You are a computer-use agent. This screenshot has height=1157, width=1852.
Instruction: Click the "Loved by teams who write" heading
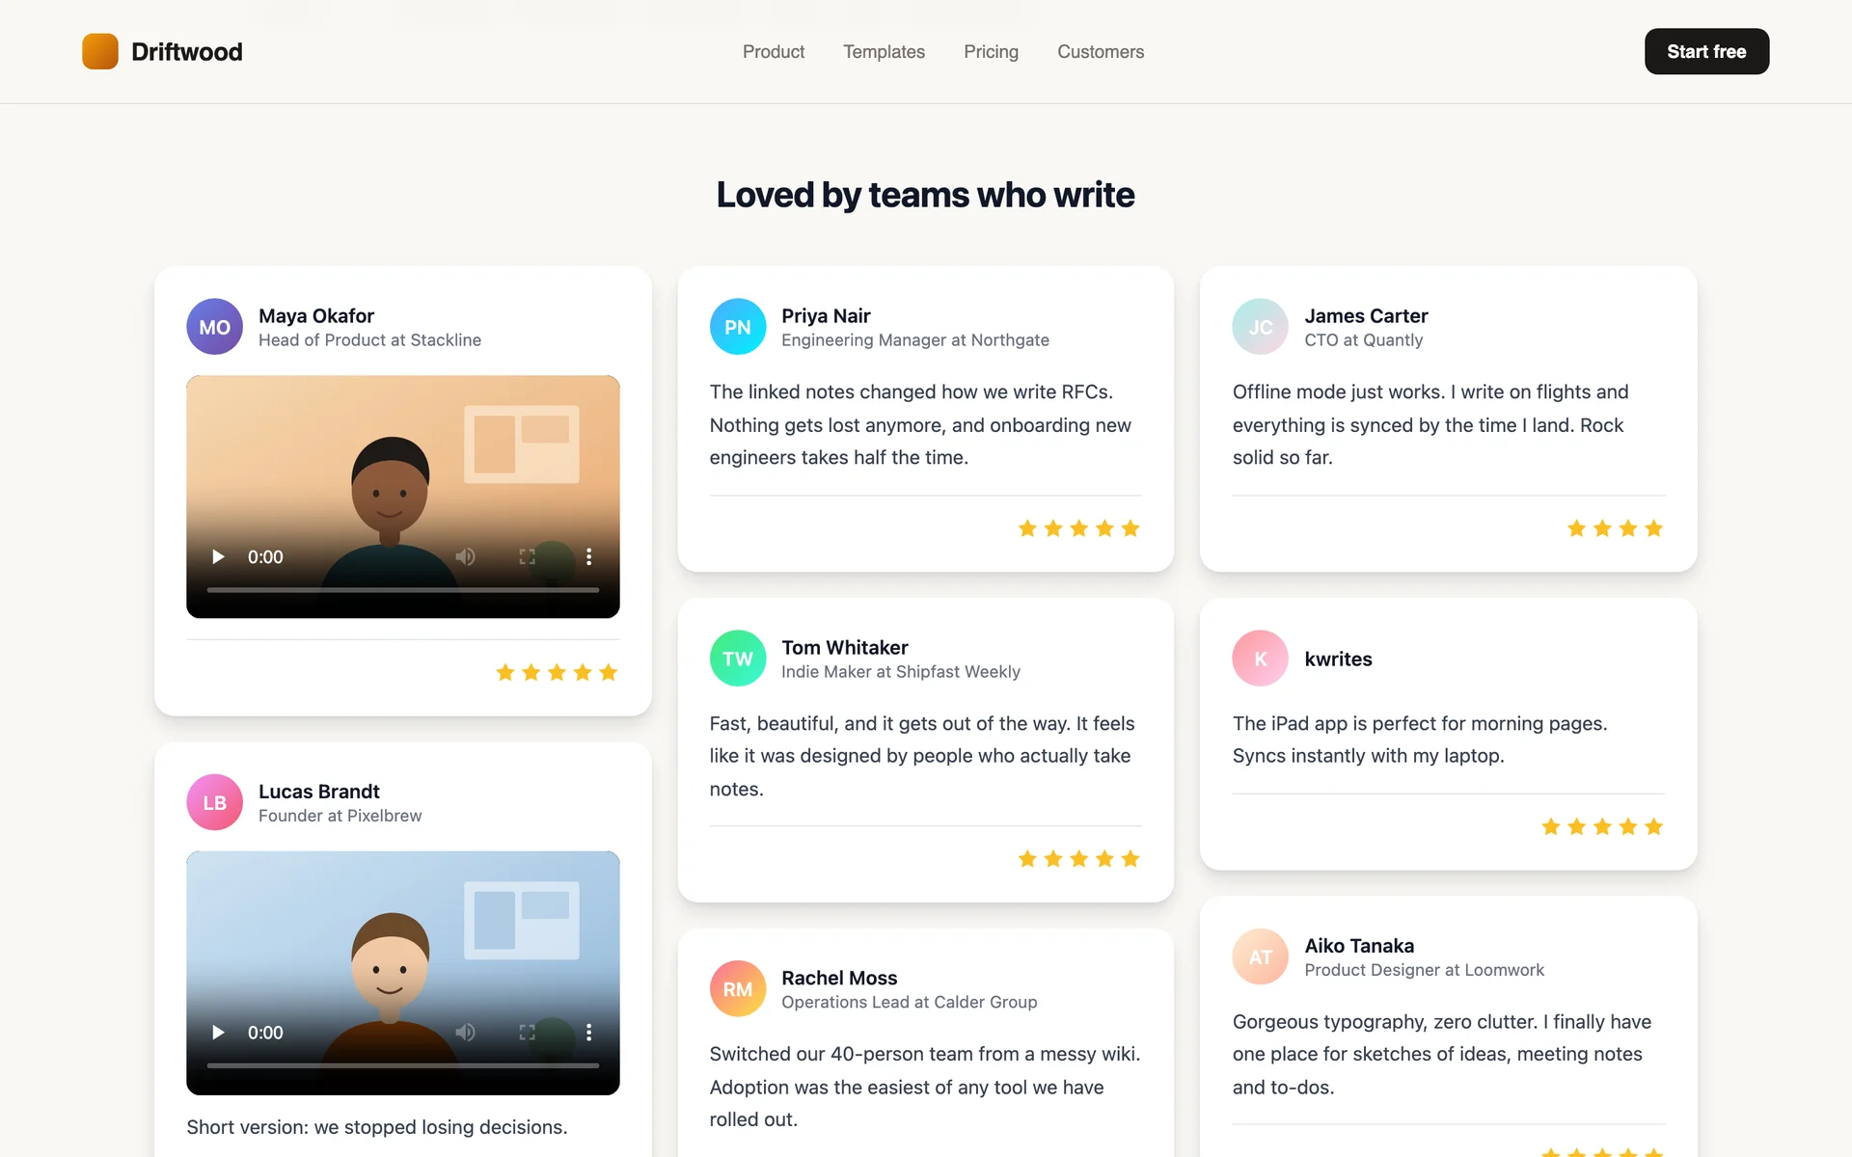coord(926,195)
